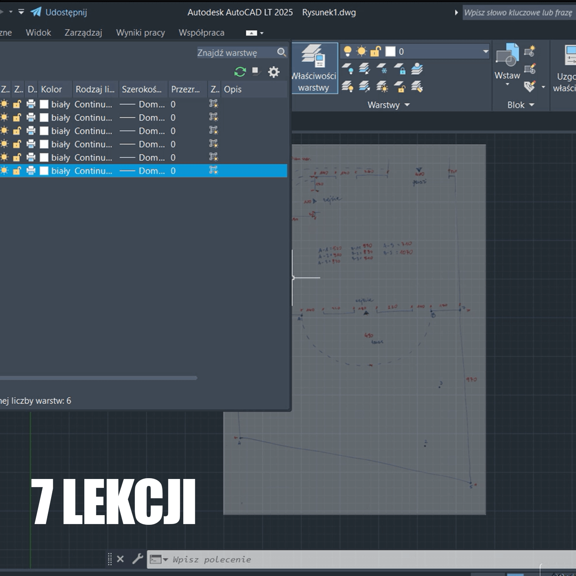Viewport: 576px width, 576px height.
Task: Click the blue padlock lock-layer icon in ribbon
Action: pyautogui.click(x=400, y=69)
